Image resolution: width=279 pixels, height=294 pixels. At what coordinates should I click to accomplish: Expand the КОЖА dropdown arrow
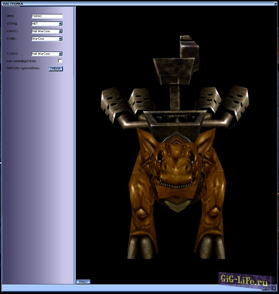click(x=61, y=39)
